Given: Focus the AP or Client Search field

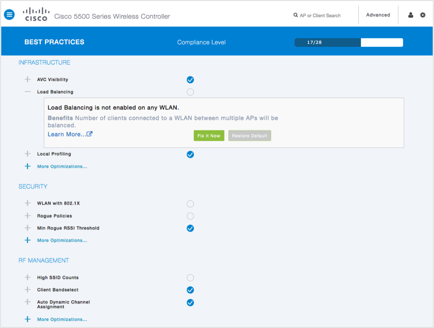Looking at the screenshot, I should [x=320, y=16].
